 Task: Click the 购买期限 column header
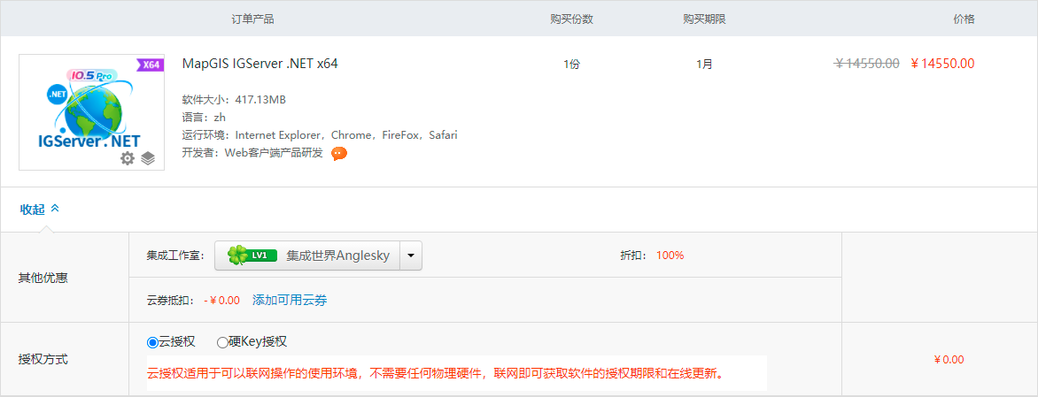click(705, 19)
